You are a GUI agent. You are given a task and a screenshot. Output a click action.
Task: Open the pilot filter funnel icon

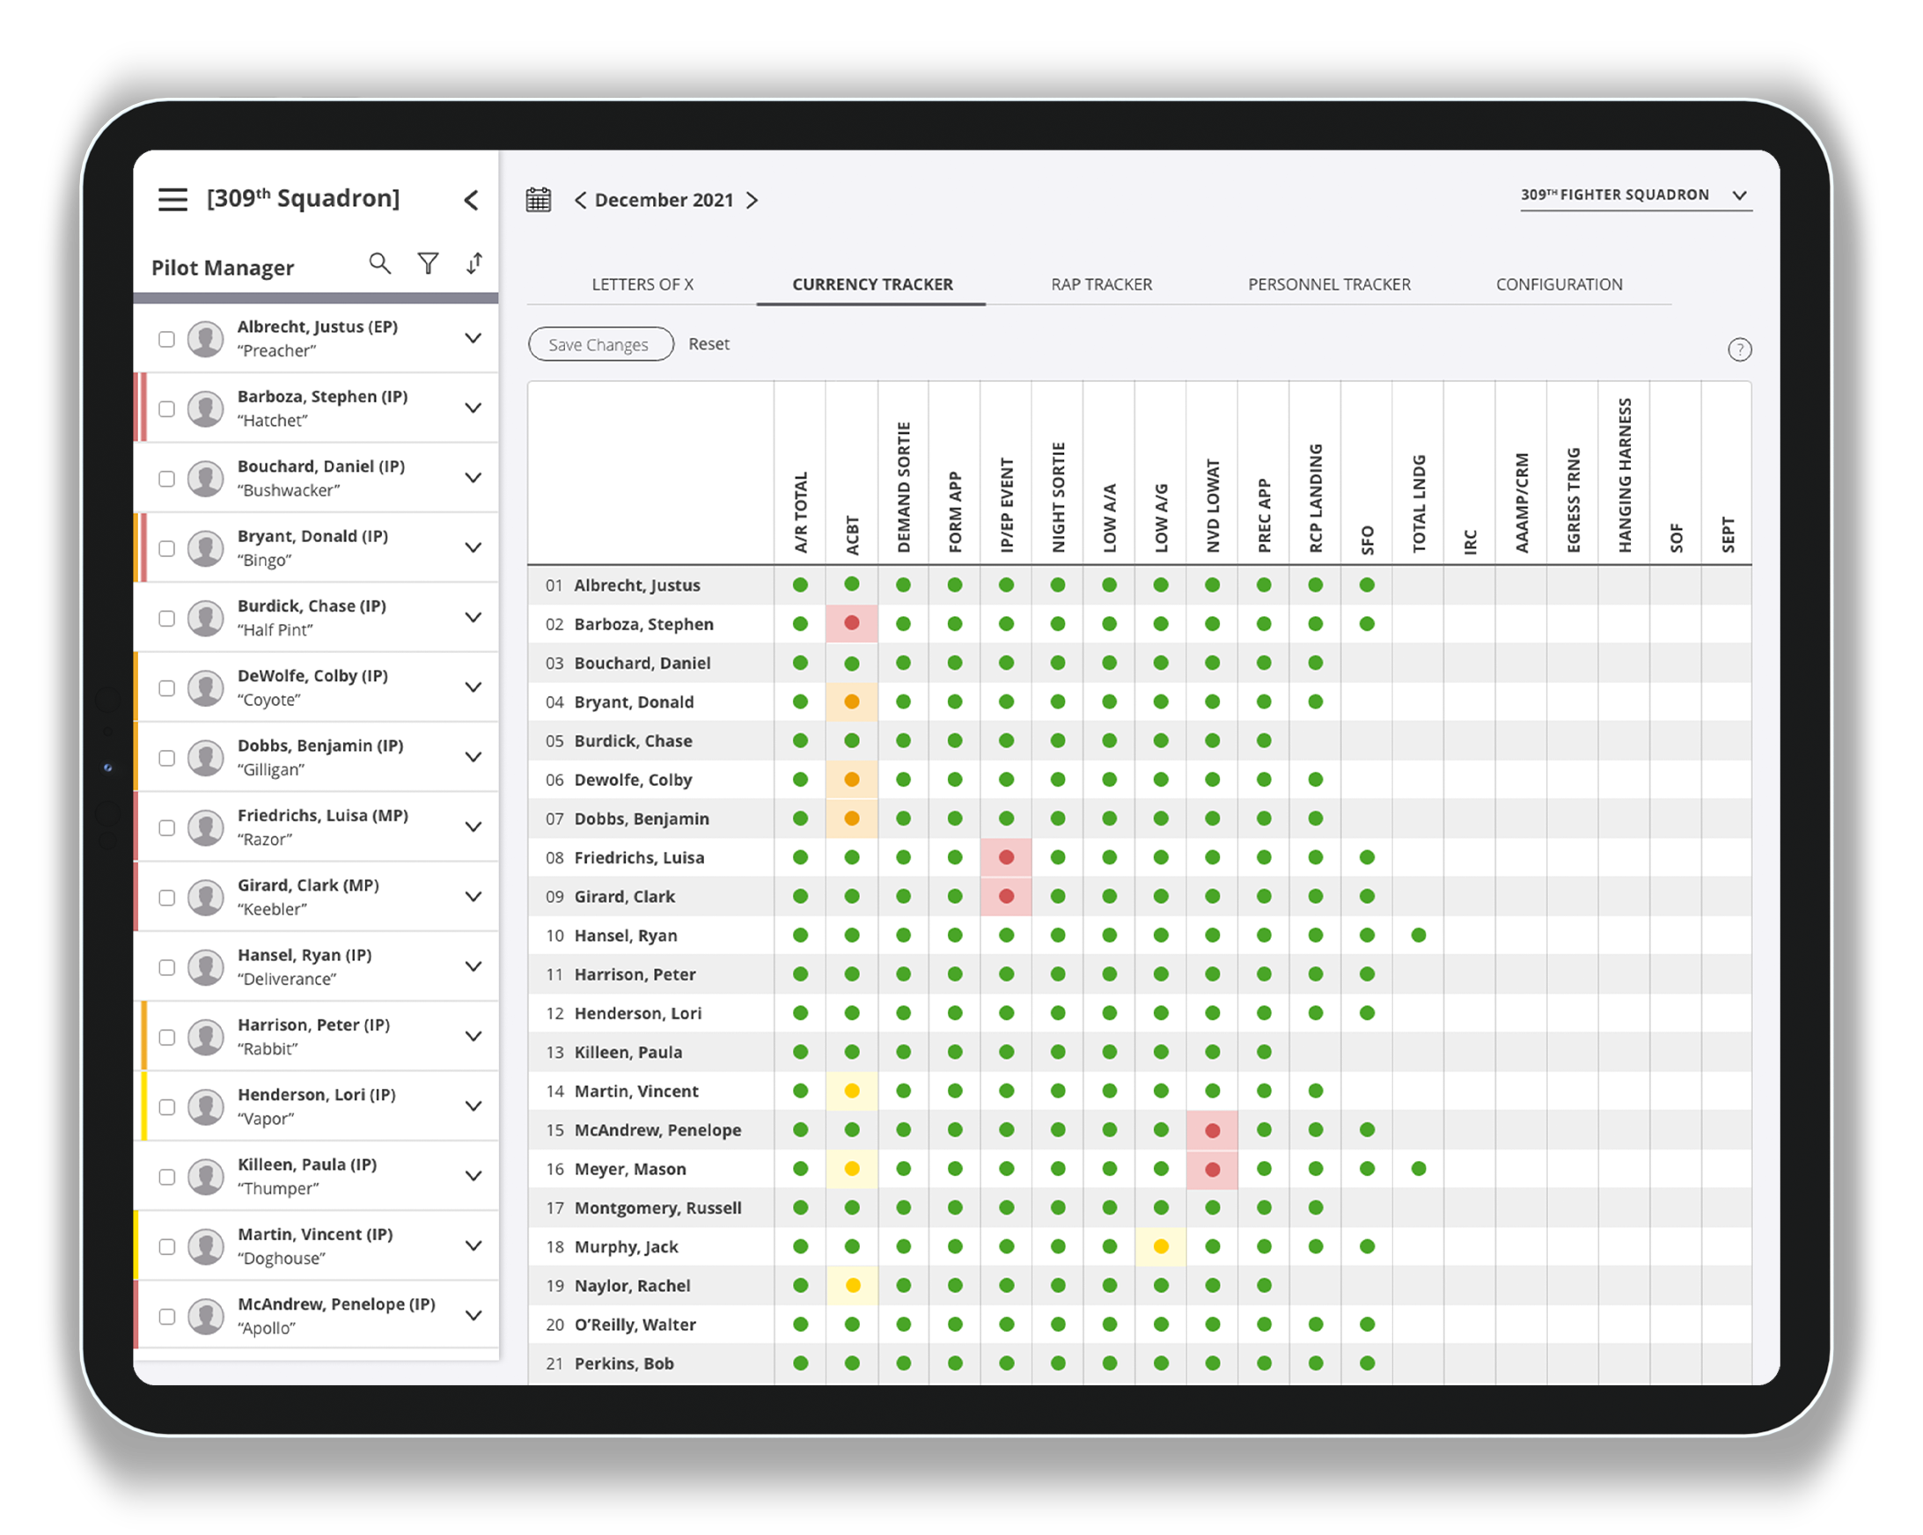tap(428, 263)
